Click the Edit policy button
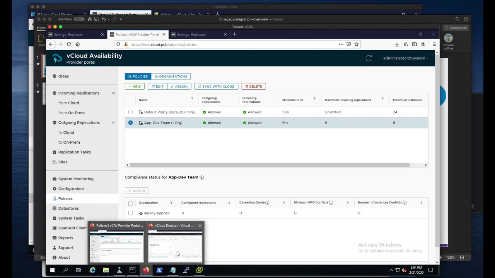The width and height of the screenshot is (495, 278). click(158, 86)
